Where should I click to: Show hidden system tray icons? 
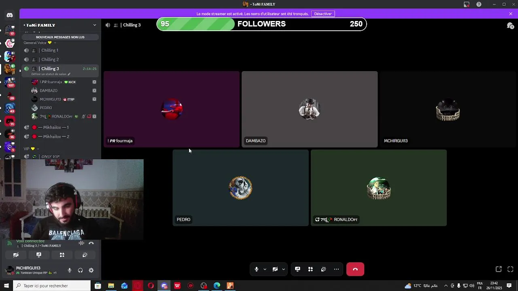(x=446, y=286)
